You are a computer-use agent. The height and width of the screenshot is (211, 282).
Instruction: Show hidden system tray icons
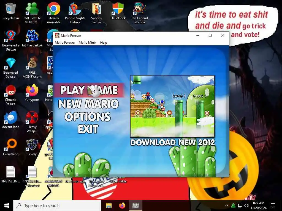click(227, 206)
